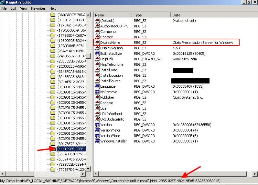The image size is (258, 185).
Task: Click the AuthorizedCDFPr… value icon
Action: (x=97, y=26)
